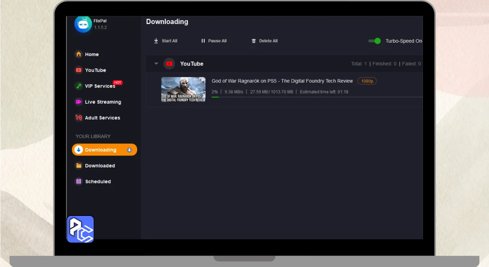Click the green VIP Services key icon

(x=79, y=86)
